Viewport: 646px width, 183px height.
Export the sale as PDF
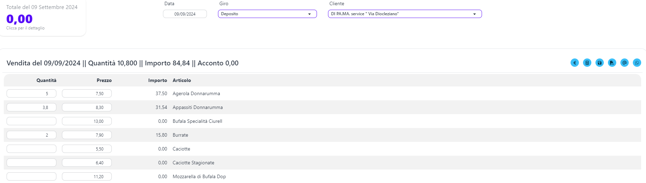(612, 63)
